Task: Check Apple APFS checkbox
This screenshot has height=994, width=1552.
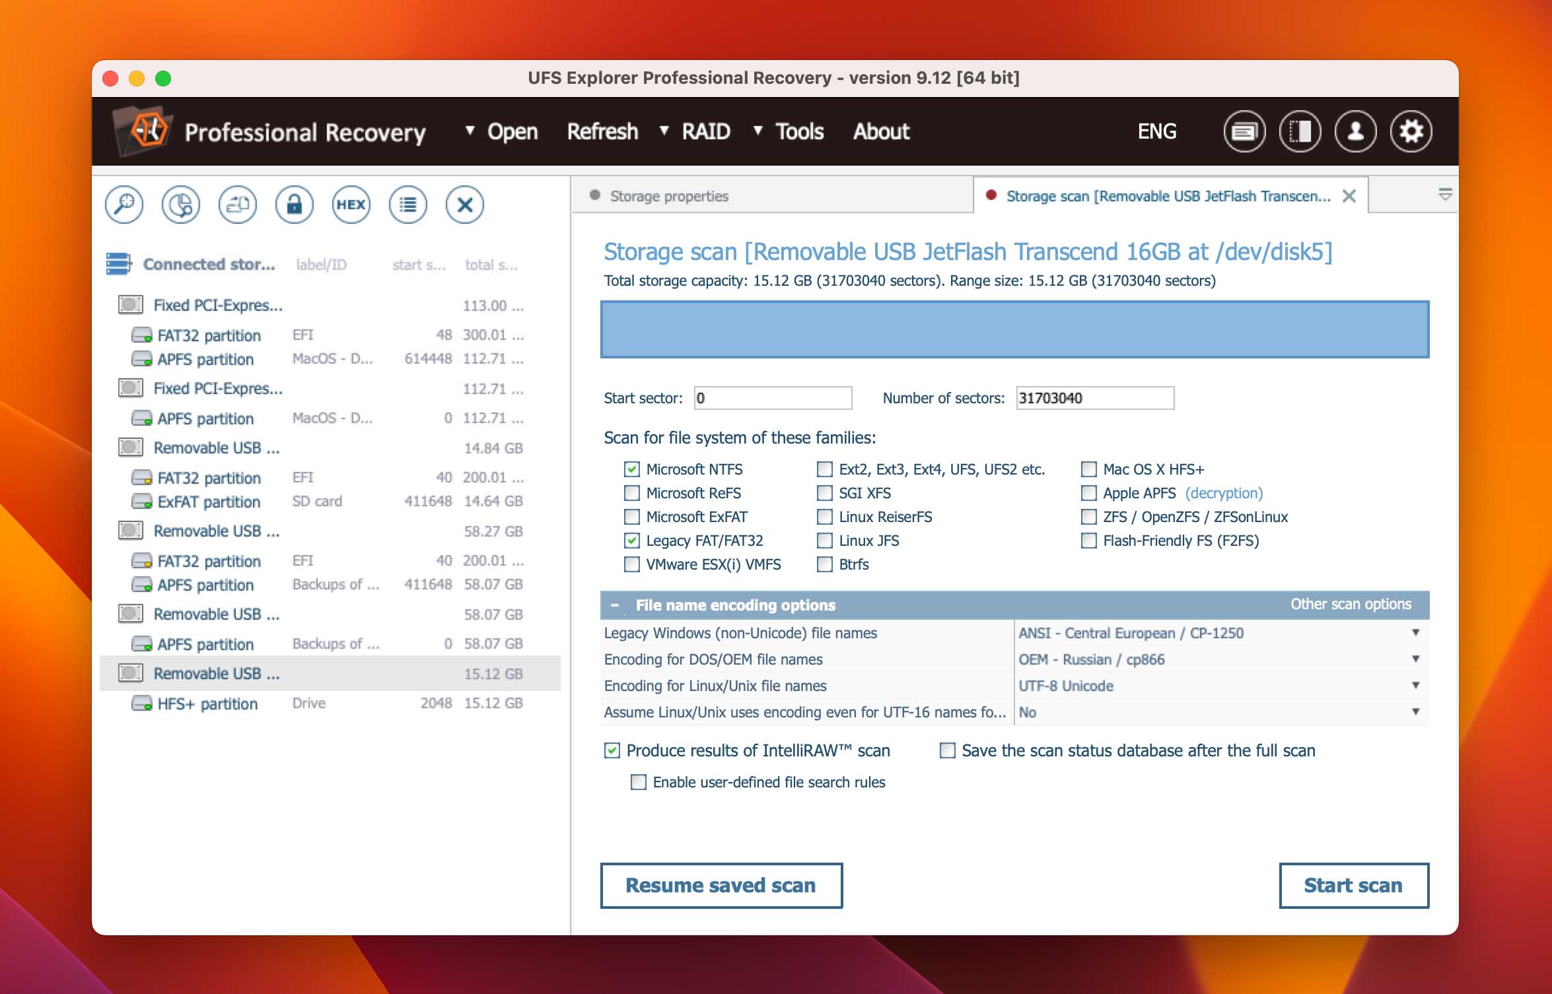Action: (x=1089, y=493)
